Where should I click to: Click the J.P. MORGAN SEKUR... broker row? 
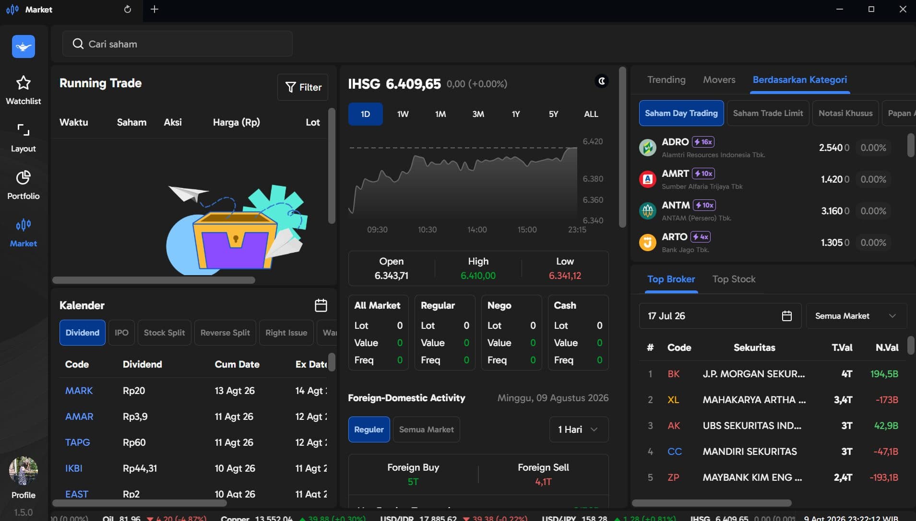pos(773,374)
